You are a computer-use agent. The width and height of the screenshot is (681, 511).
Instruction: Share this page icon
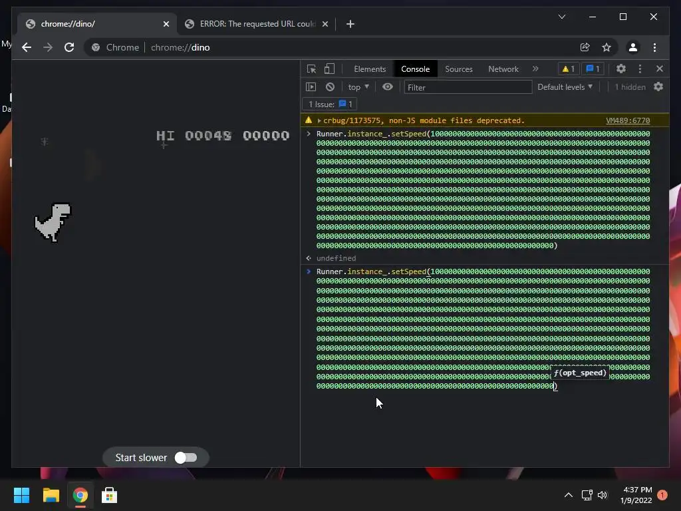[585, 47]
